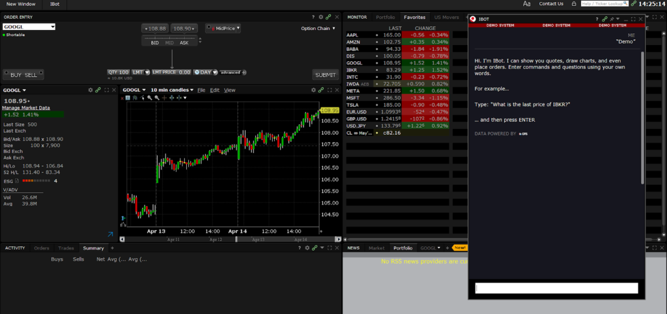Click IBot button in top bar
Screen dimensions: 667x314
pos(55,4)
